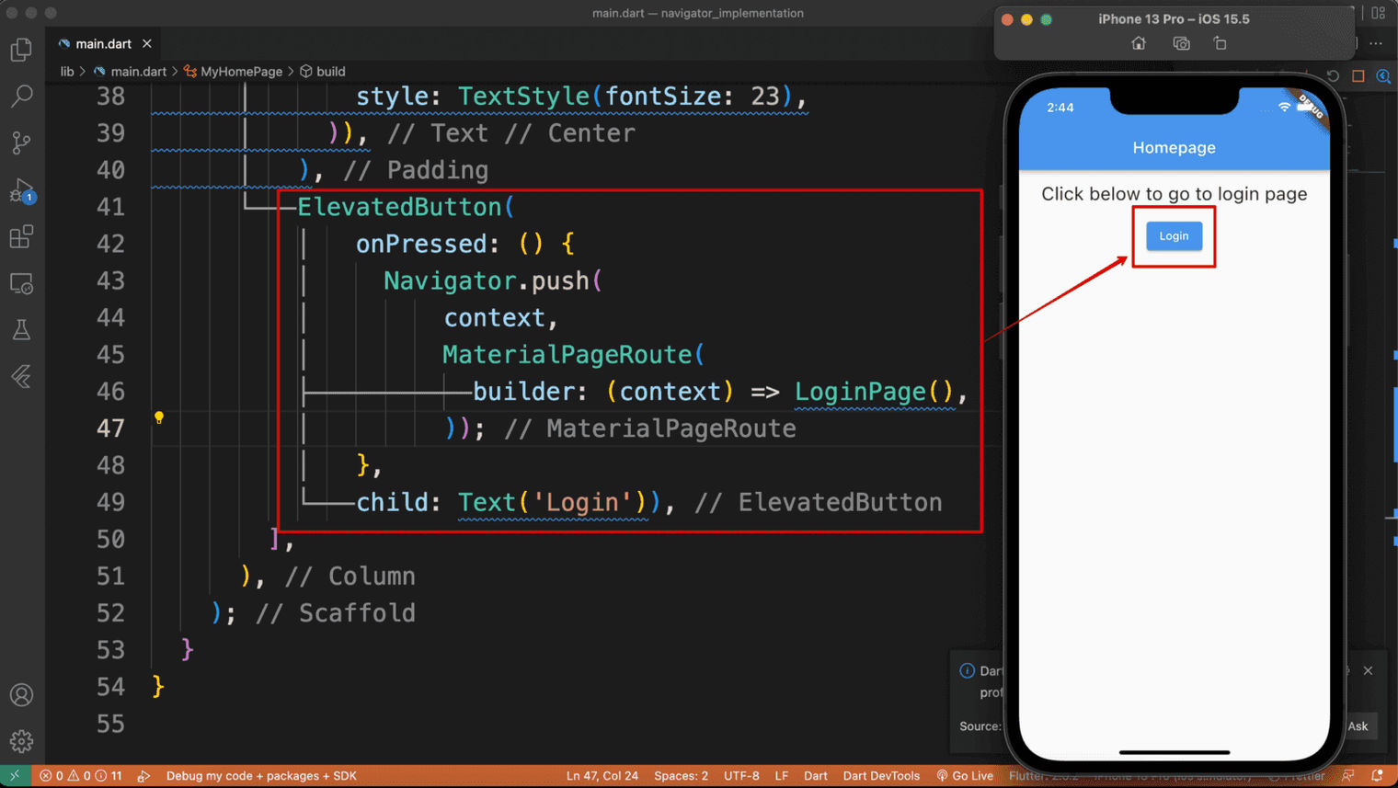Select language mode Dart
Viewport: 1398px width, 788px height.
tap(815, 776)
